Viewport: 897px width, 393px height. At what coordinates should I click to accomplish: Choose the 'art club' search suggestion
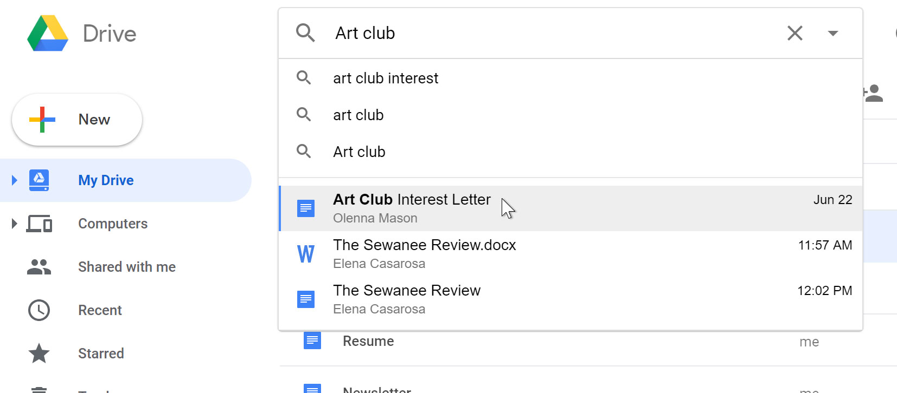(358, 115)
